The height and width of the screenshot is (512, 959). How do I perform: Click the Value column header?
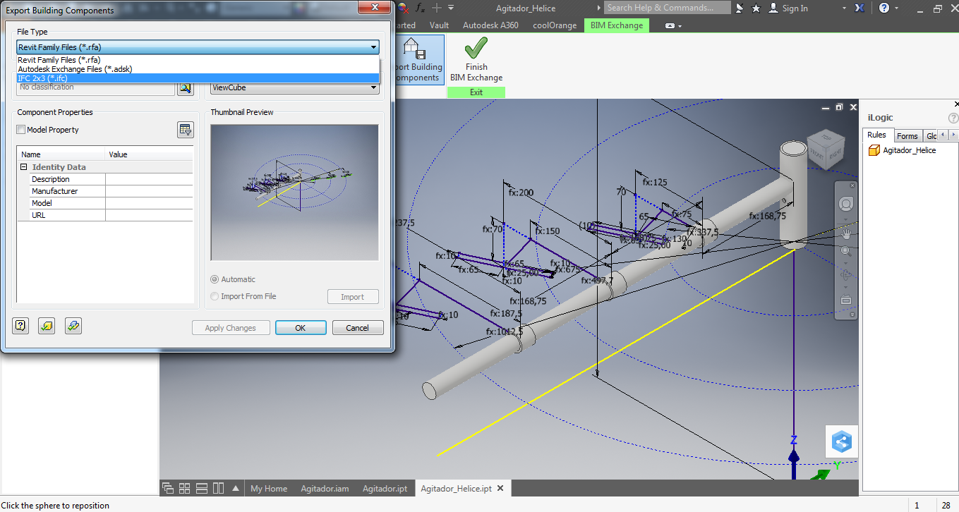coord(149,154)
